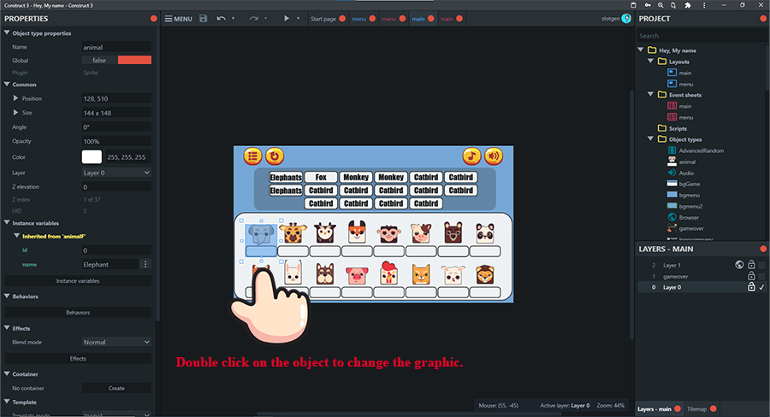
Task: Click the browser zoom magnifier icon
Action: (x=660, y=5)
